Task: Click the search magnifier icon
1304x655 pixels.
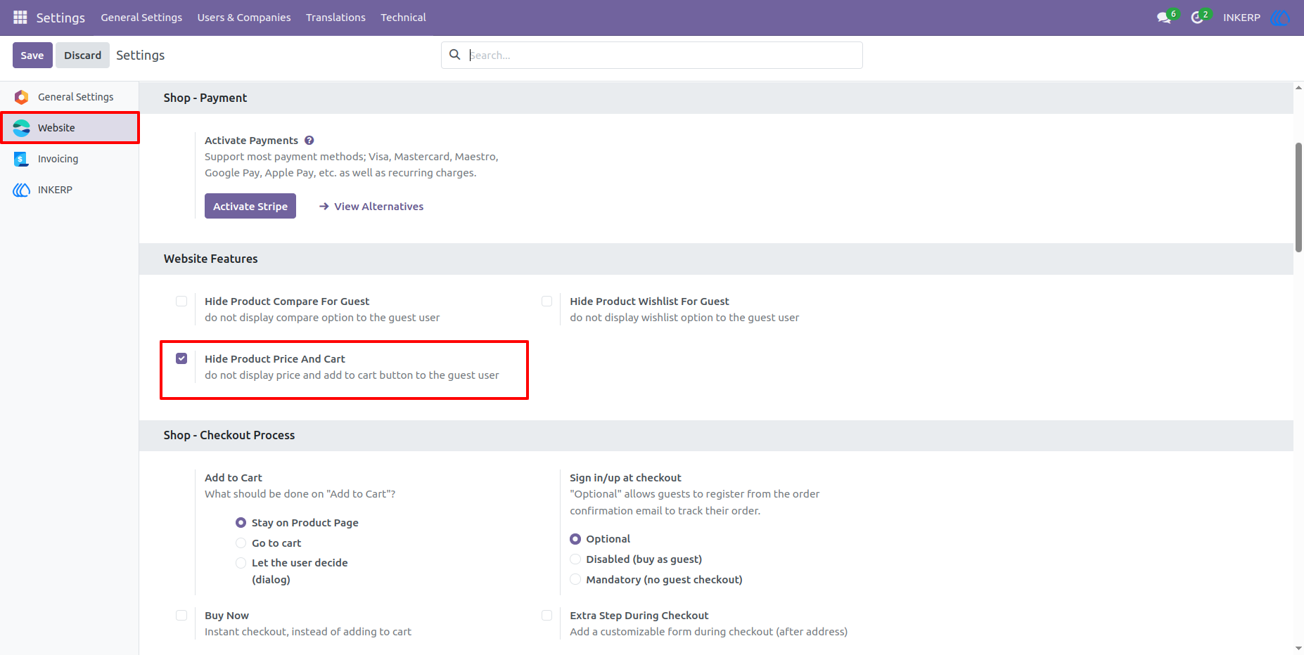Action: tap(455, 55)
